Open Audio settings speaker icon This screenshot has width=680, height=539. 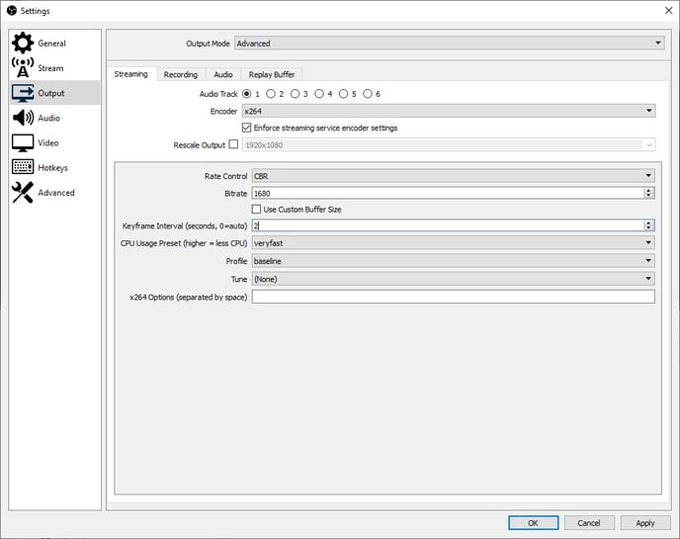22,118
